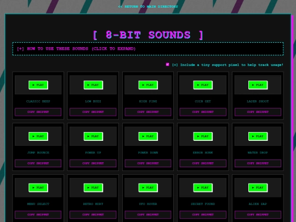Click the support pixel label text

[227, 65]
